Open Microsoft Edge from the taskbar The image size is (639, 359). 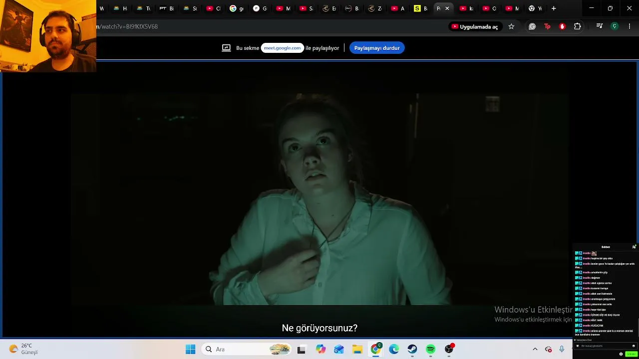394,350
